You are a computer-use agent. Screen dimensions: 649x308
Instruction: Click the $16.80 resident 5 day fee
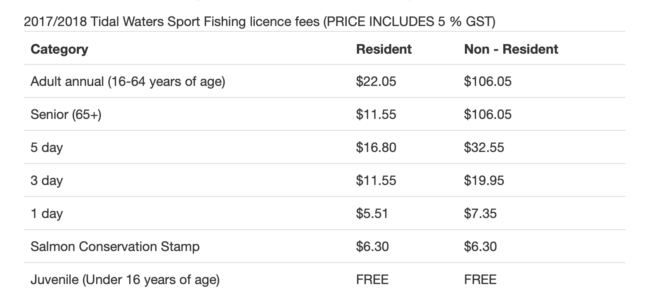coord(376,147)
